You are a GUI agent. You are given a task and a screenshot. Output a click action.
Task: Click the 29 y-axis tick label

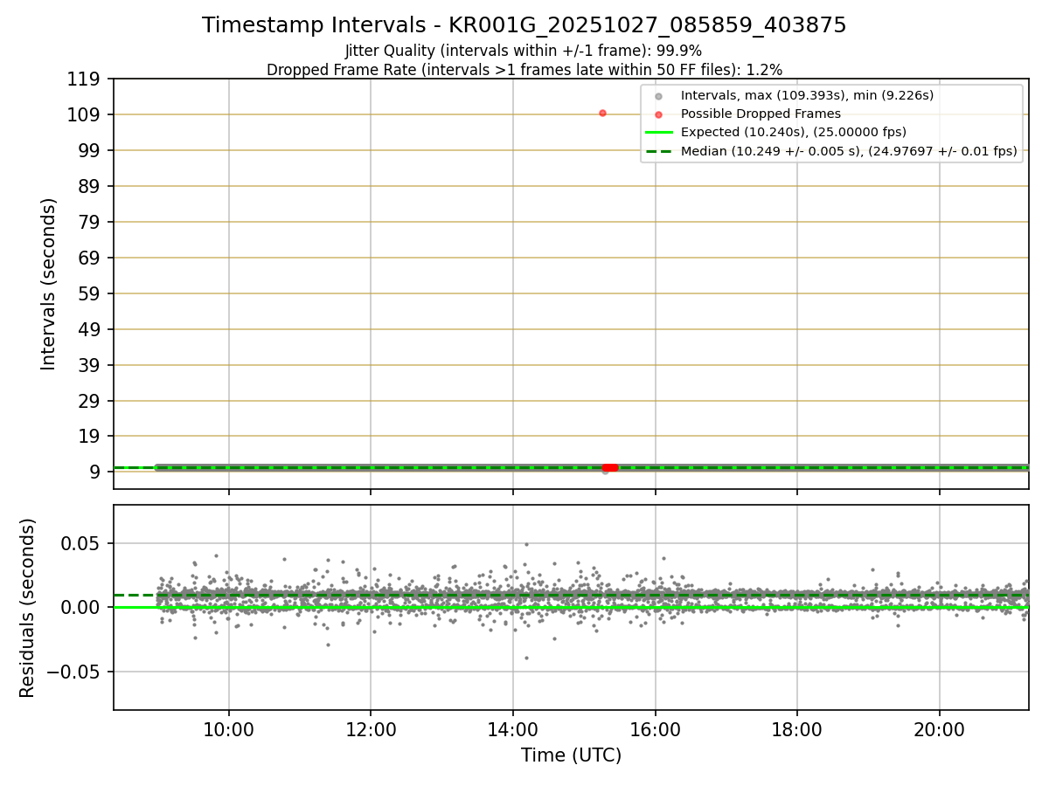91,401
